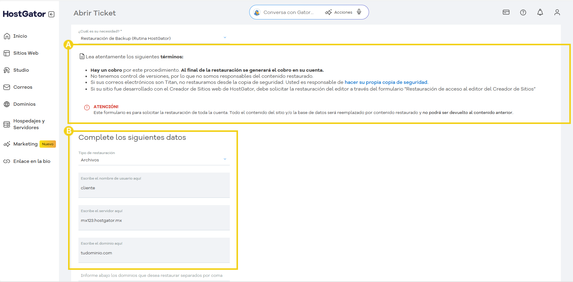Open Studio from the sidebar
This screenshot has width=573, height=282.
click(x=7, y=70)
